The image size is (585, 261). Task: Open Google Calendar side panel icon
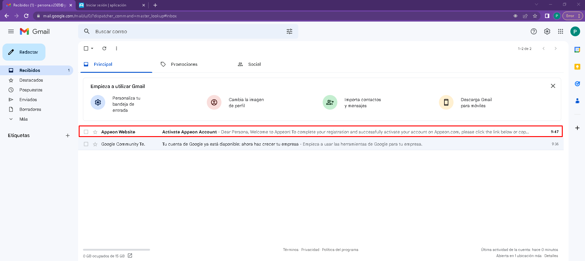coord(577,50)
